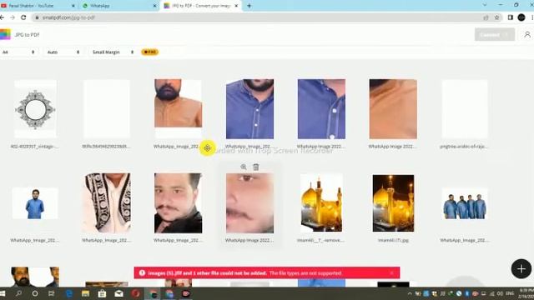This screenshot has height=300, width=534.
Task: Select the bearded man in blue shirt thumbnail
Action: [249, 109]
